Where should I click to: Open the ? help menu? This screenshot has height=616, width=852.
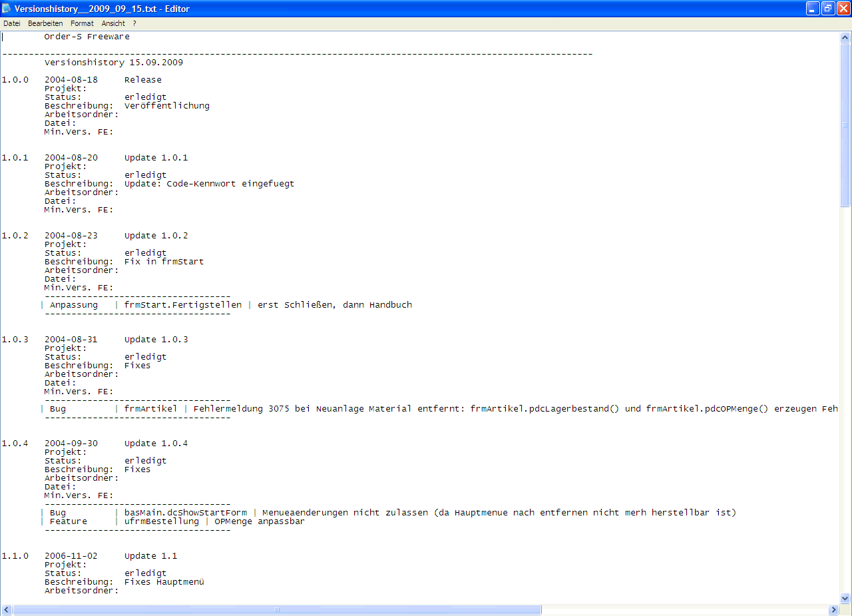click(134, 23)
